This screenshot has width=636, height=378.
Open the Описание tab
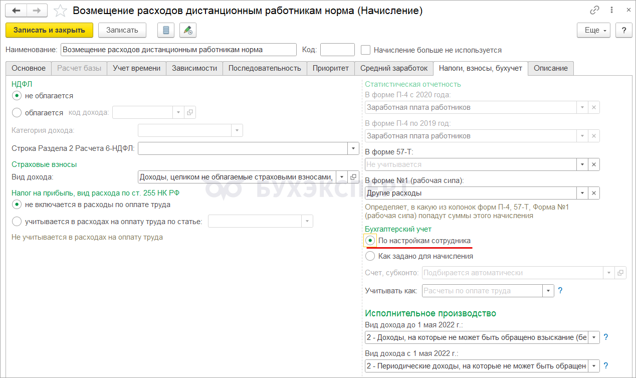[x=551, y=68]
